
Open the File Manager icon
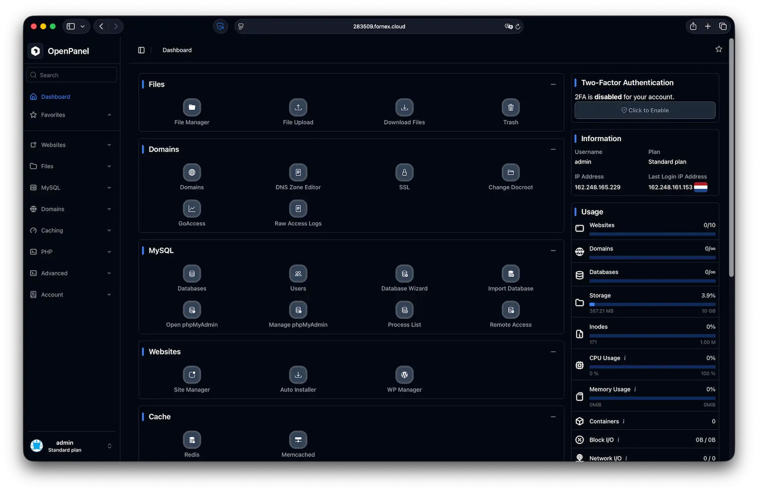pos(192,107)
